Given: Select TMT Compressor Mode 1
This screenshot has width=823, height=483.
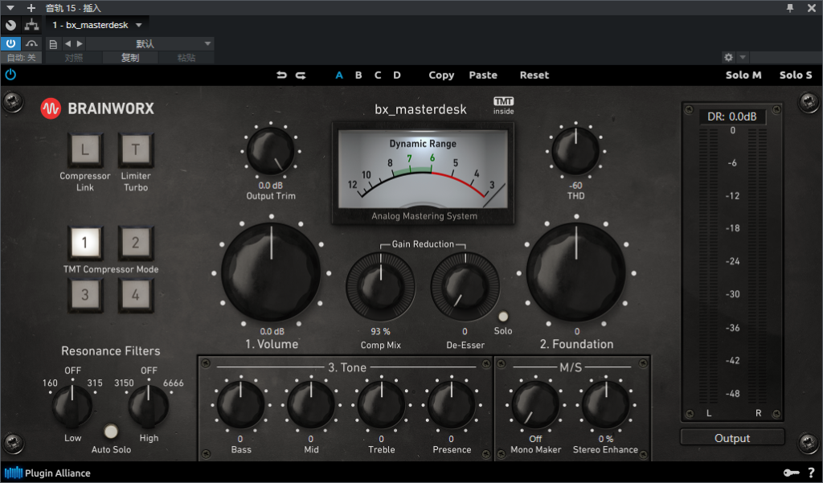Looking at the screenshot, I should point(85,243).
